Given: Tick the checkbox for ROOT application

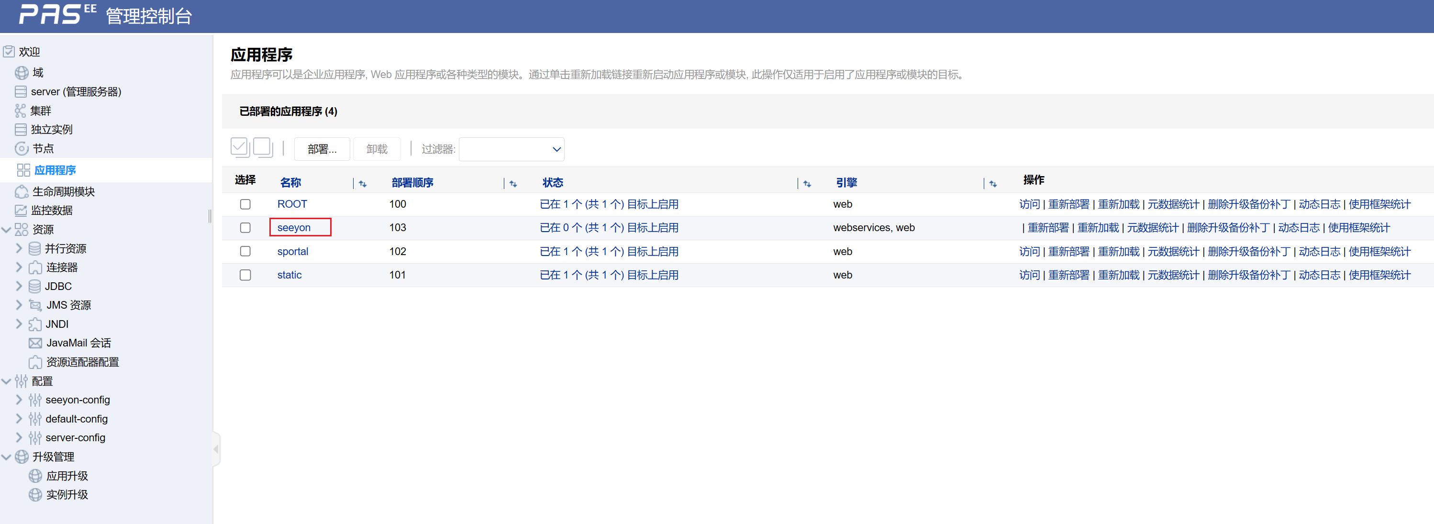Looking at the screenshot, I should tap(245, 204).
